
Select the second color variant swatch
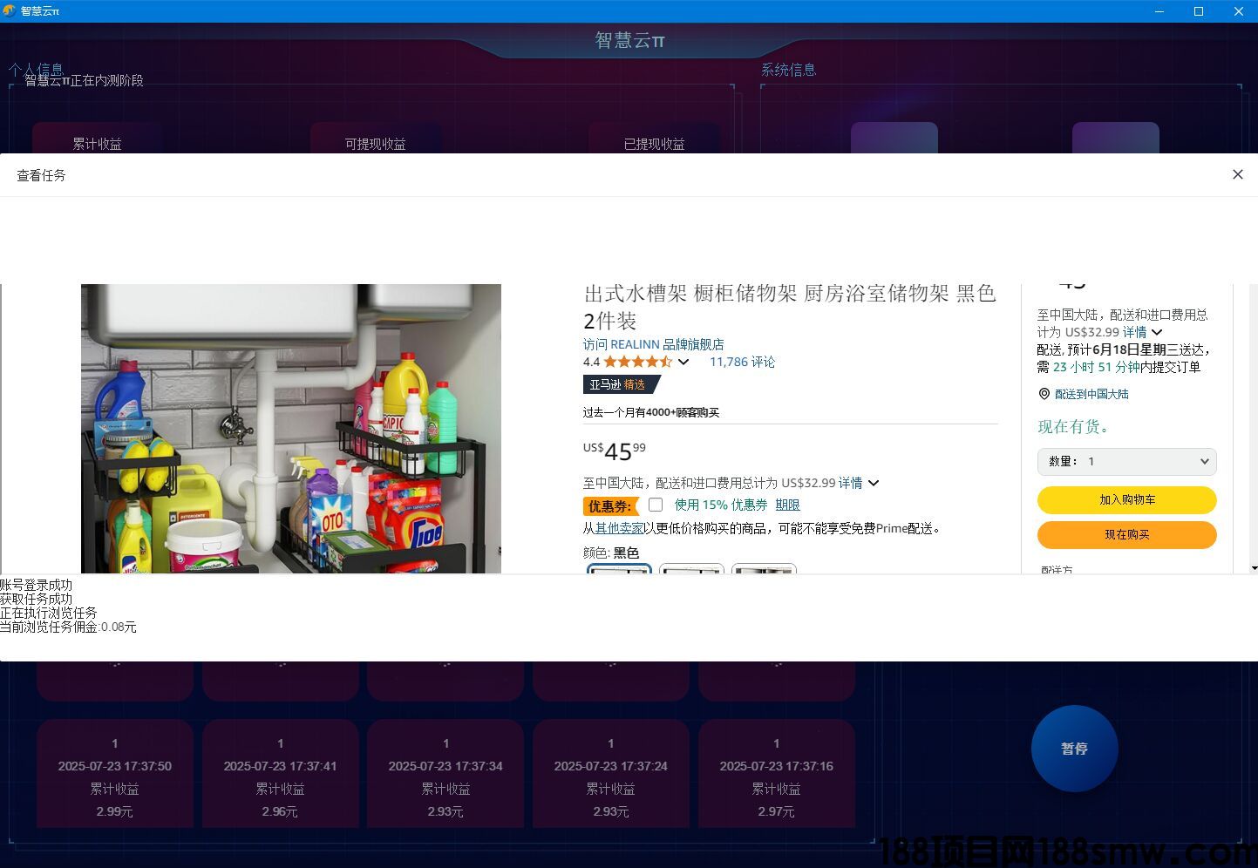(691, 569)
